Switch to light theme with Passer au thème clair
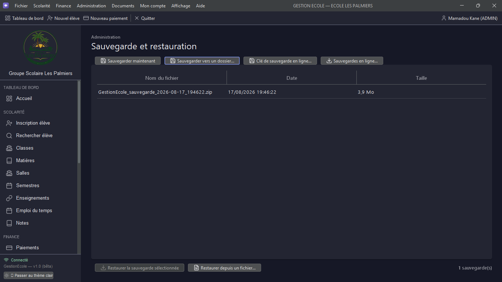The height and width of the screenshot is (282, 502). 28,275
